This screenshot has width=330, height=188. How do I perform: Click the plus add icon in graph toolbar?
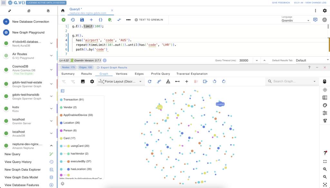click(187, 81)
